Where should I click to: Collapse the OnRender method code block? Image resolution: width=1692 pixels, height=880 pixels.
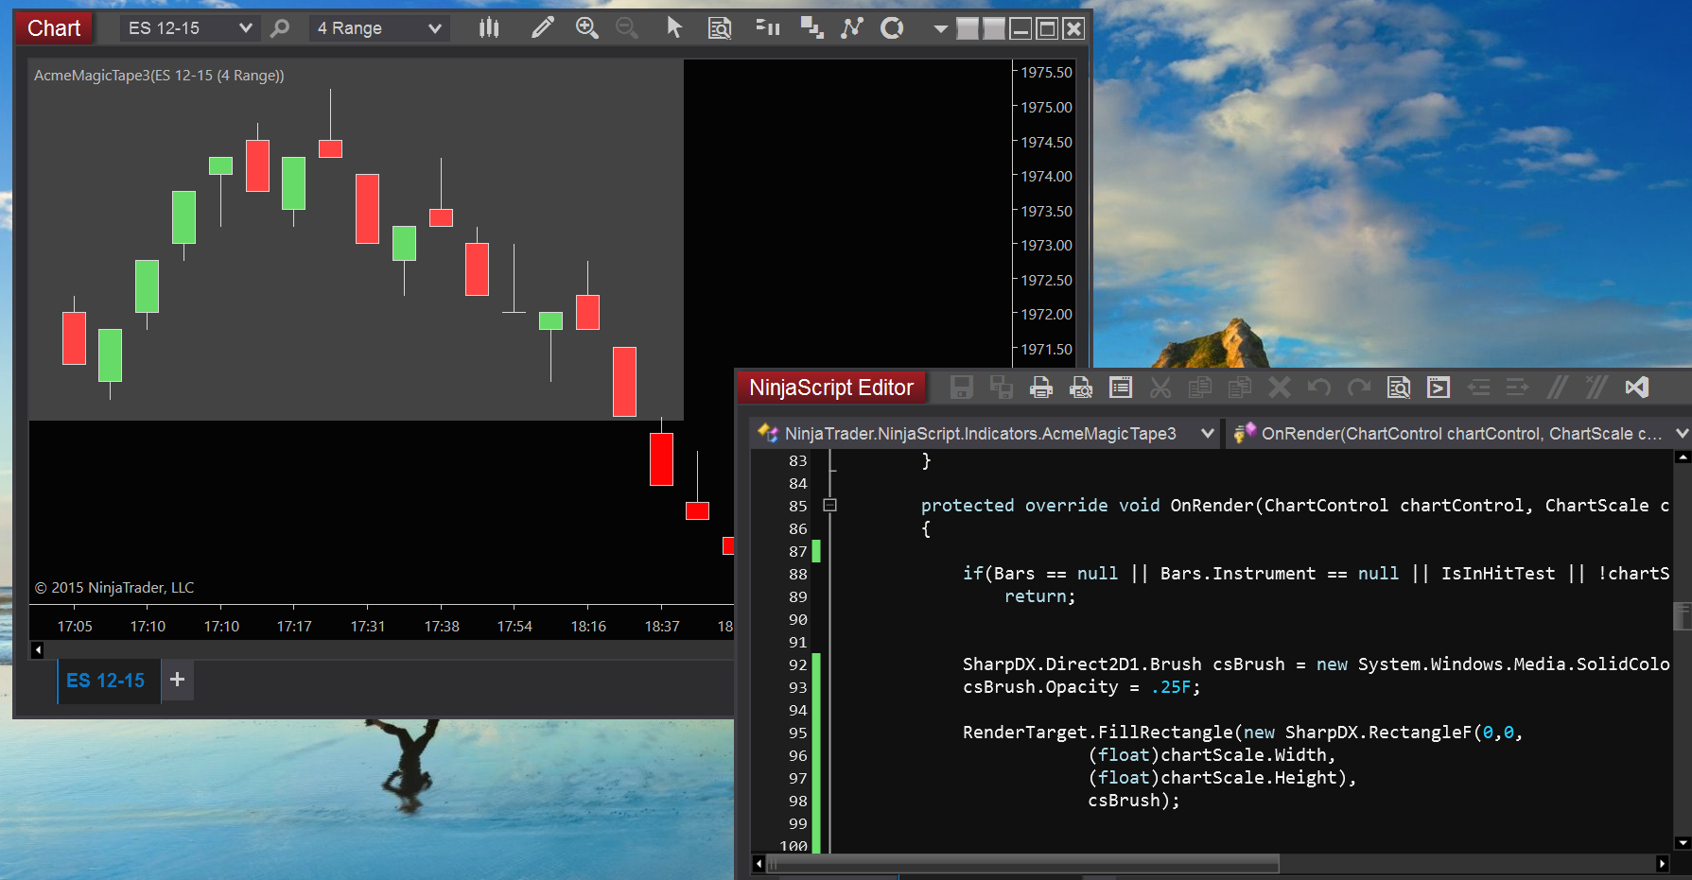click(x=829, y=506)
